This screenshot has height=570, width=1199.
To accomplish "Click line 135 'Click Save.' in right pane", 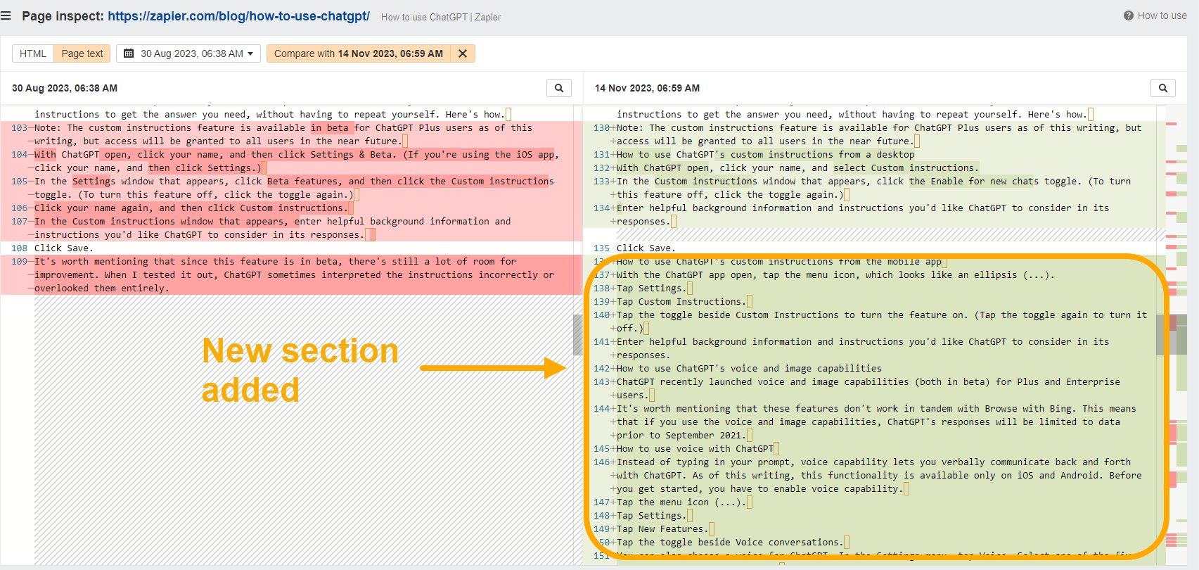I will point(646,248).
